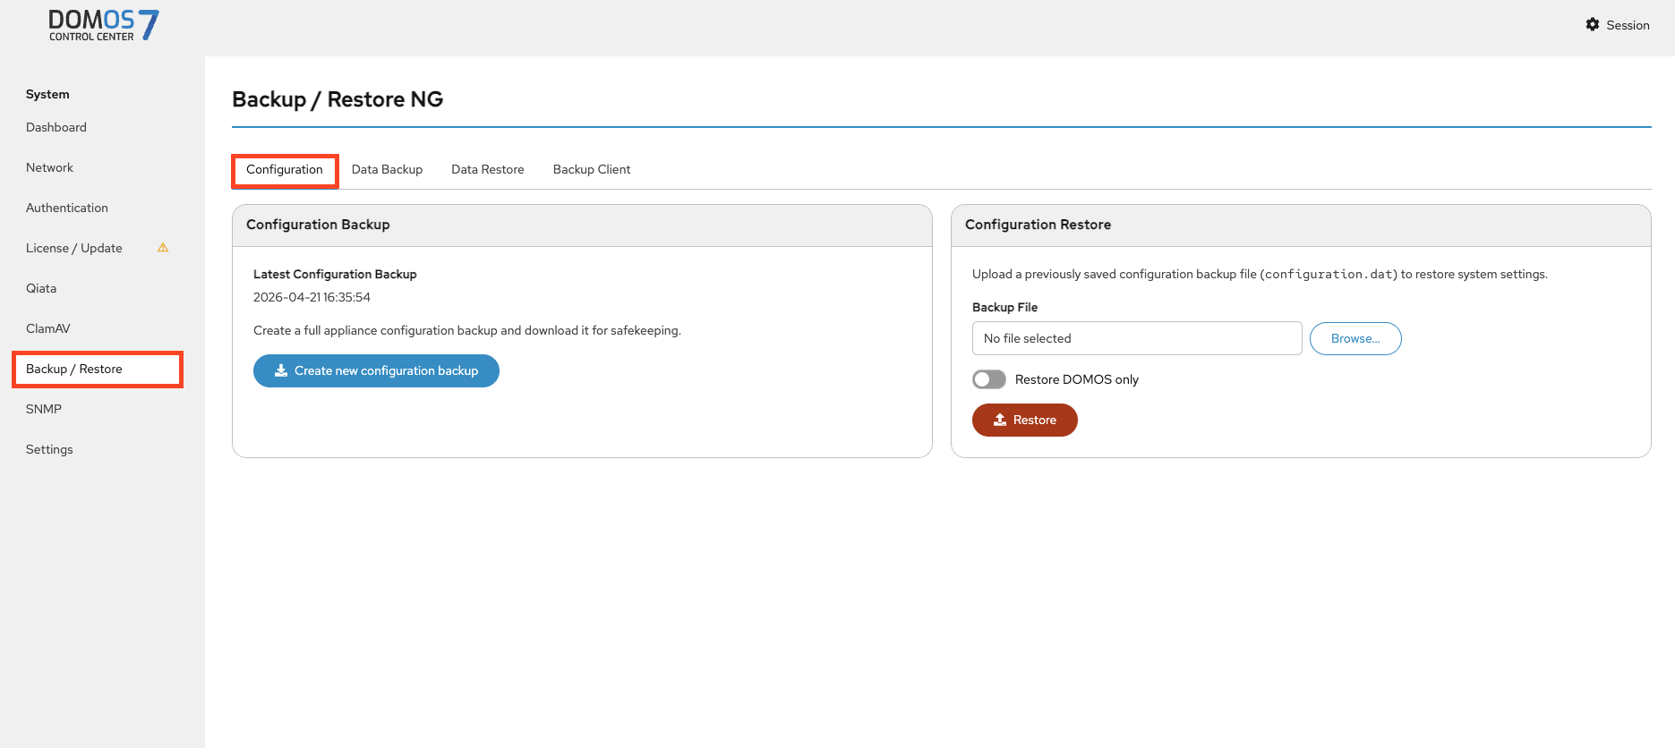The image size is (1675, 748).
Task: Click the Backup / Restore NG page title
Action: (x=338, y=99)
